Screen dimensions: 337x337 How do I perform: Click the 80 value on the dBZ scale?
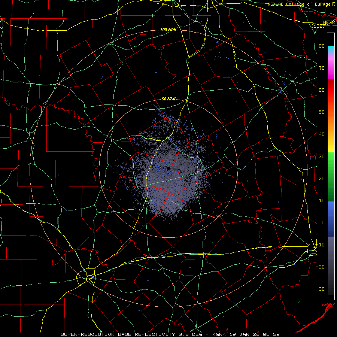(x=322, y=46)
